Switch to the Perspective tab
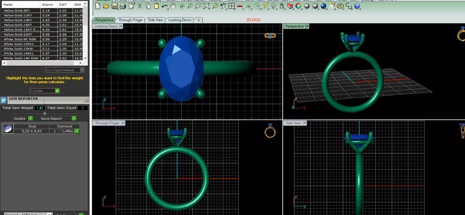 click(x=104, y=20)
